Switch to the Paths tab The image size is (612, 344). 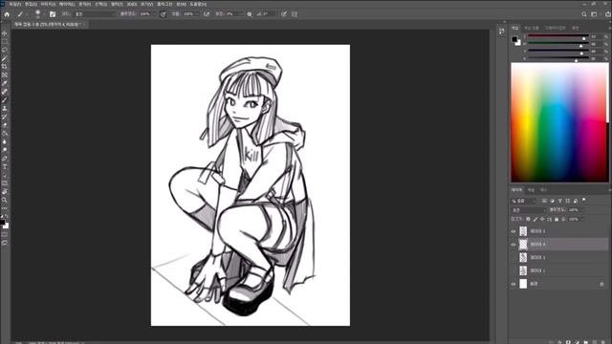pyautogui.click(x=543, y=190)
